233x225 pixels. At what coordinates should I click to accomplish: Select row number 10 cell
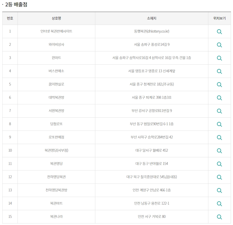point(10,150)
